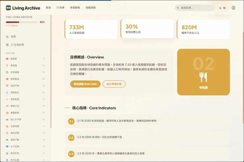Select the 良好健康 goal 03 icon
Image resolution: width=244 pixels, height=162 pixels.
pos(7,72)
